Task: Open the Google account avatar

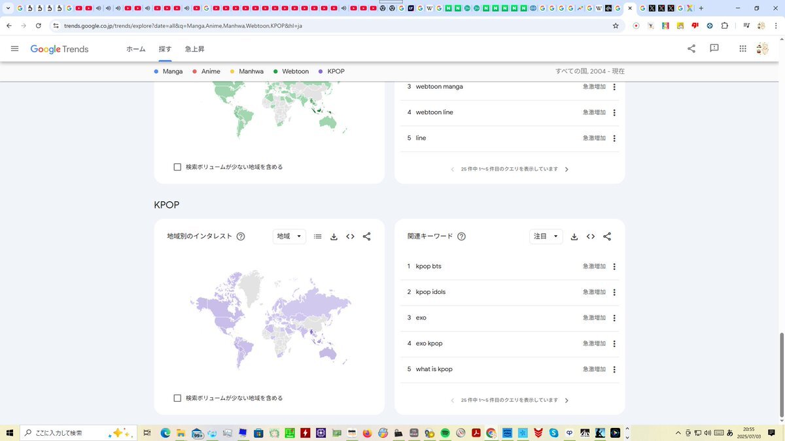Action: 762,49
